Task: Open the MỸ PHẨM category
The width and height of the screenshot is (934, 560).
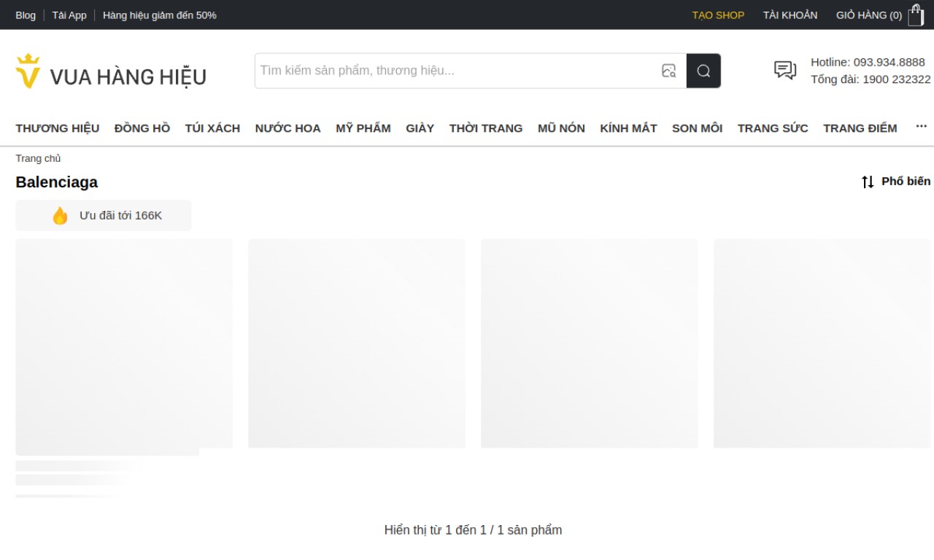Action: 363,128
